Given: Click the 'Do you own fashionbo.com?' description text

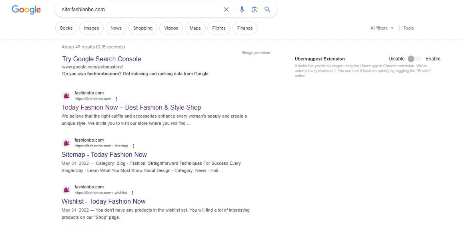Looking at the screenshot, I should (136, 74).
